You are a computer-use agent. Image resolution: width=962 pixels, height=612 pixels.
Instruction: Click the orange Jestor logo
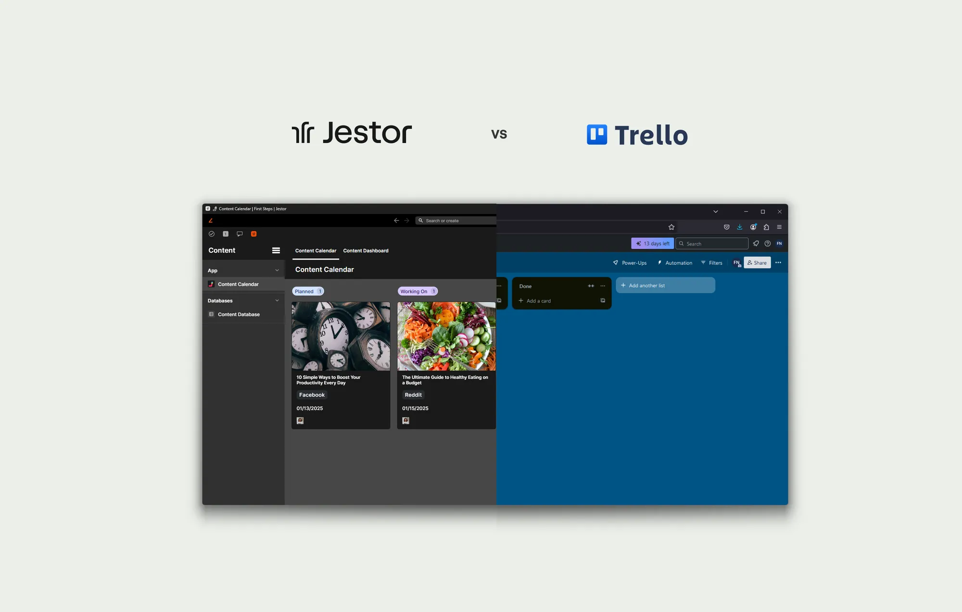point(211,220)
